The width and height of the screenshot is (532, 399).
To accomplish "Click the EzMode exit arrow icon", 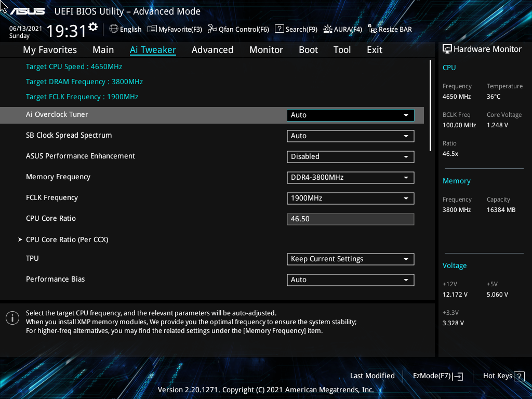I will point(458,376).
